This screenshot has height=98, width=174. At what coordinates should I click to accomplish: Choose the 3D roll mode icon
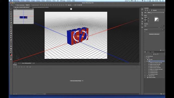click(x=75, y=5)
